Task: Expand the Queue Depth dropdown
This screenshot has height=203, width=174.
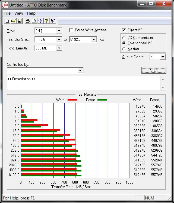Action: tap(163, 57)
